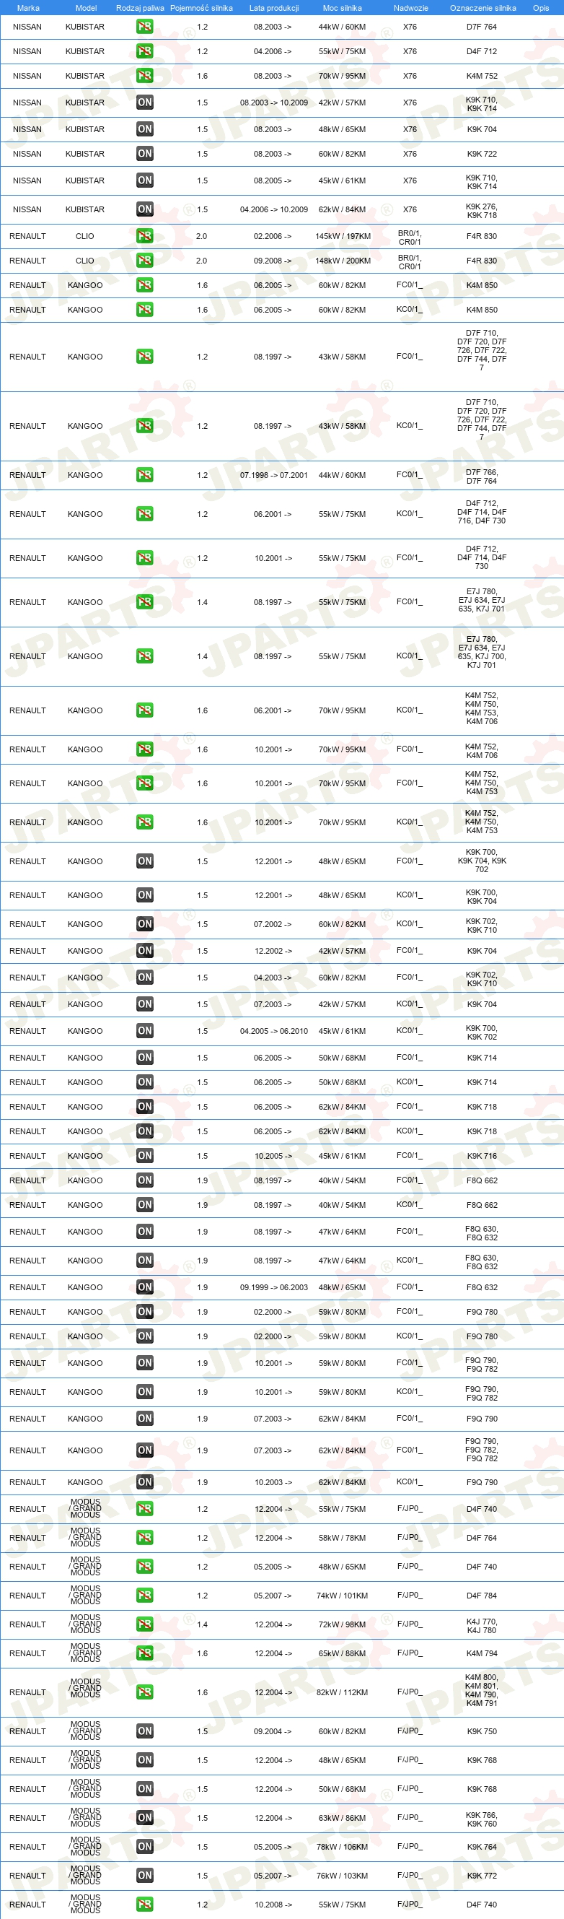Select power cell '58kW / 78KM'
Viewport: 564px width, 1919px height.
click(343, 1539)
